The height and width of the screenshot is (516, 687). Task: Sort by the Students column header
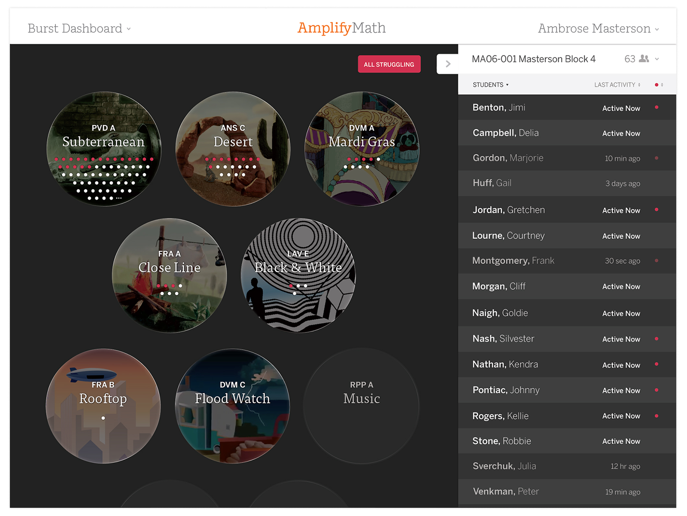[490, 85]
